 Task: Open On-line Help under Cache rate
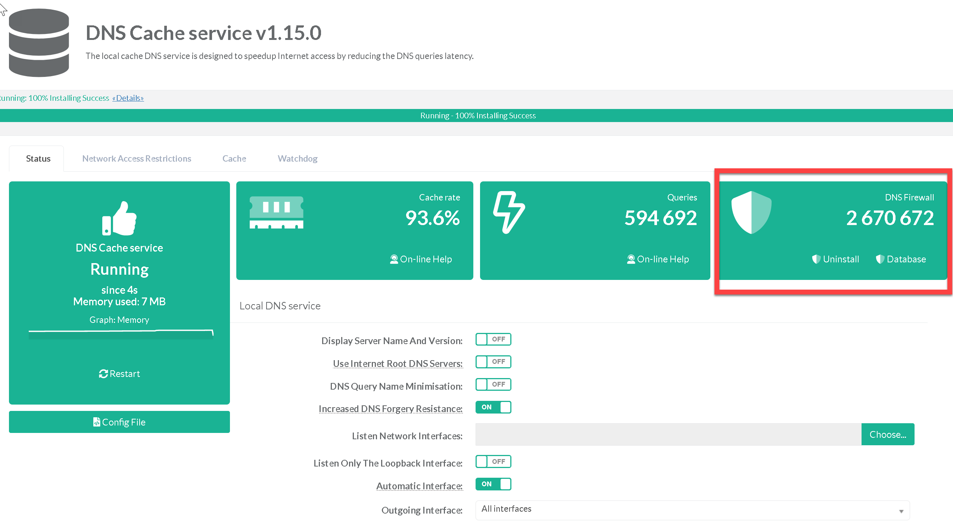[421, 259]
